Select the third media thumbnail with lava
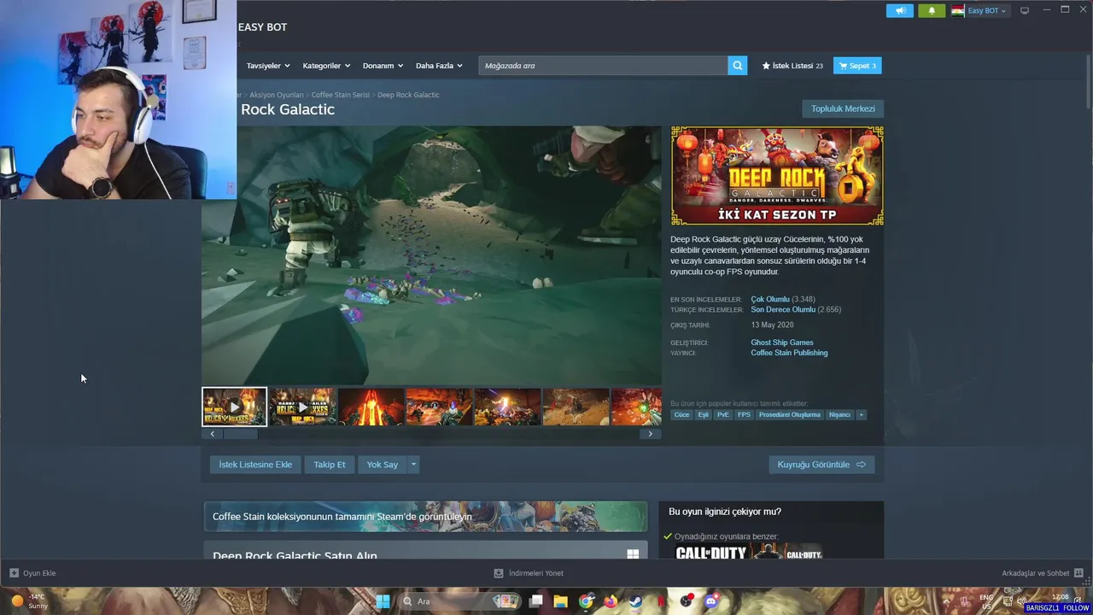Image resolution: width=1093 pixels, height=615 pixels. (x=371, y=407)
